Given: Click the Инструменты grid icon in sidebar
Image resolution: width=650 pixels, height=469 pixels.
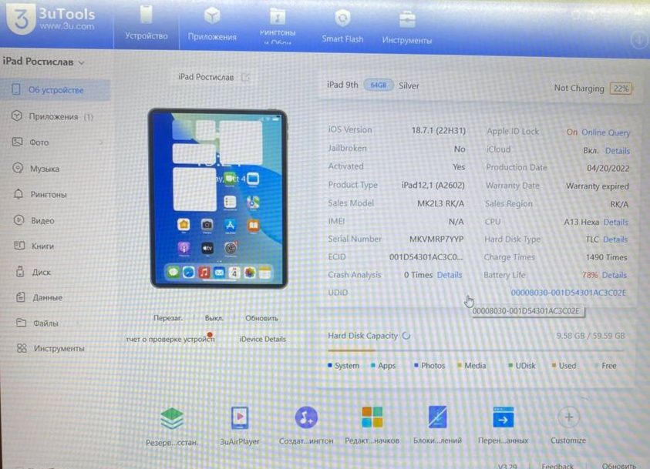Looking at the screenshot, I should coord(22,348).
